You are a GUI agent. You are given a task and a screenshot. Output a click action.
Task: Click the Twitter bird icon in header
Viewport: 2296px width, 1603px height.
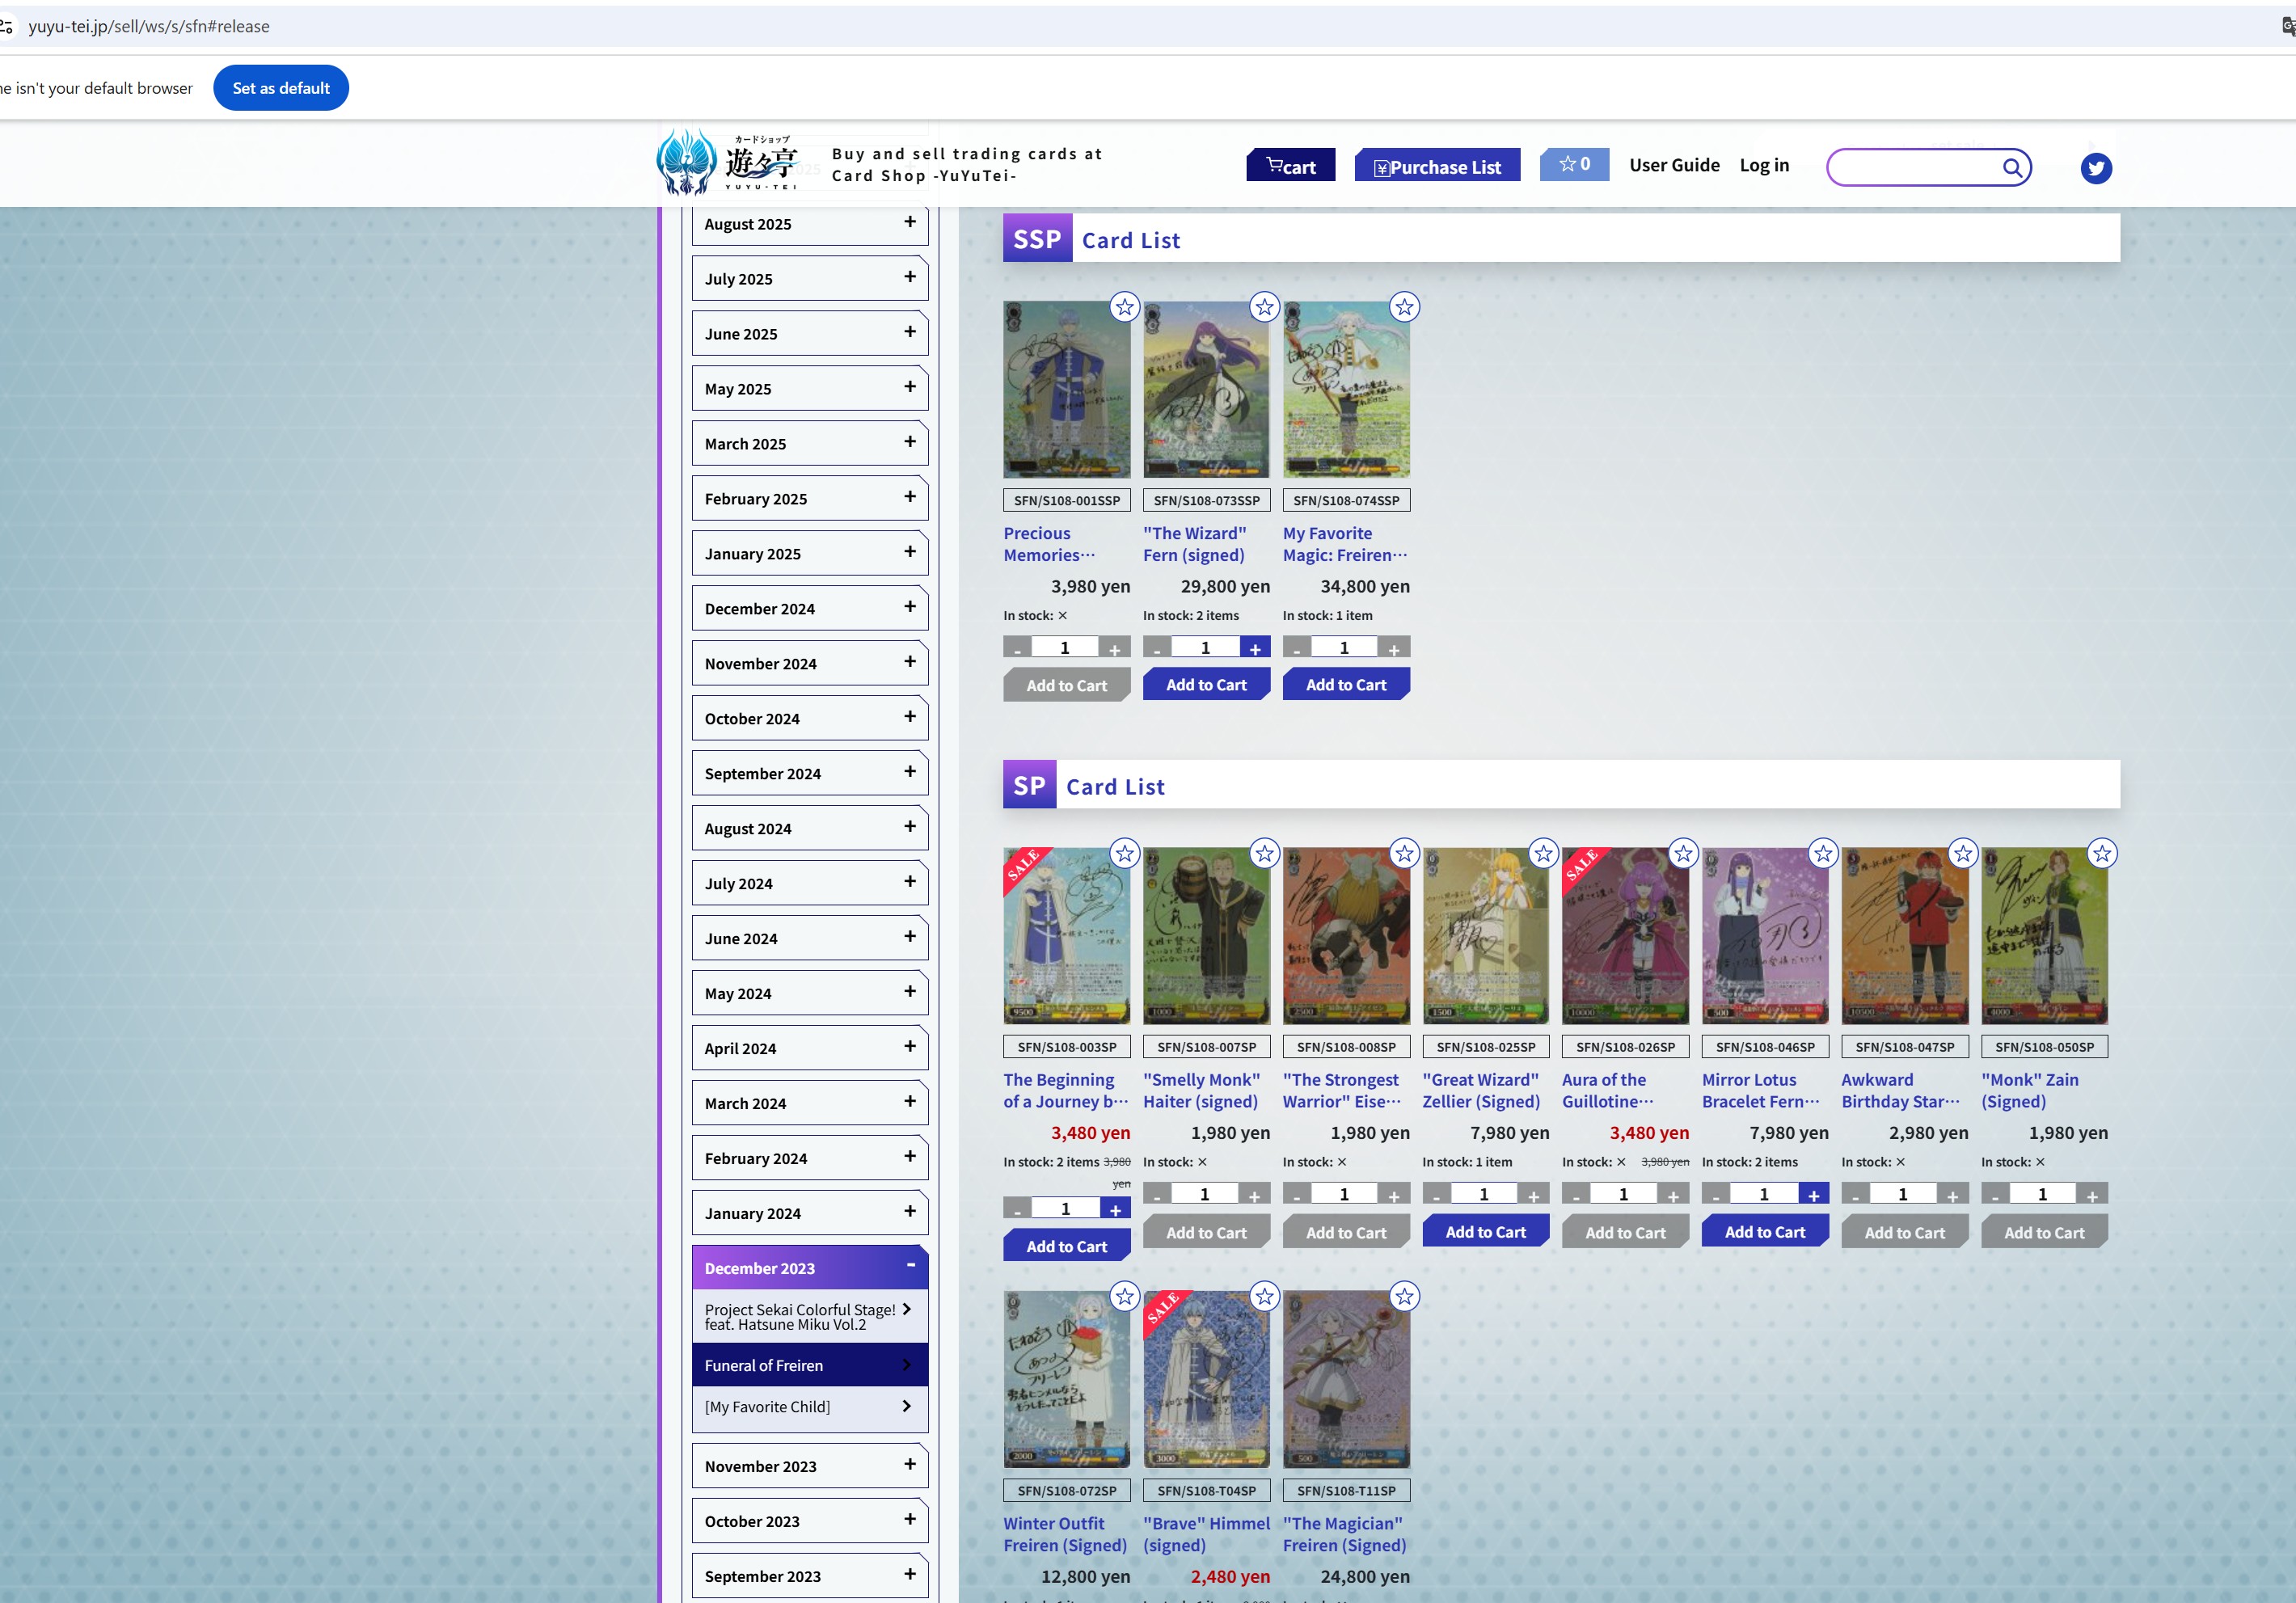[x=2096, y=168]
